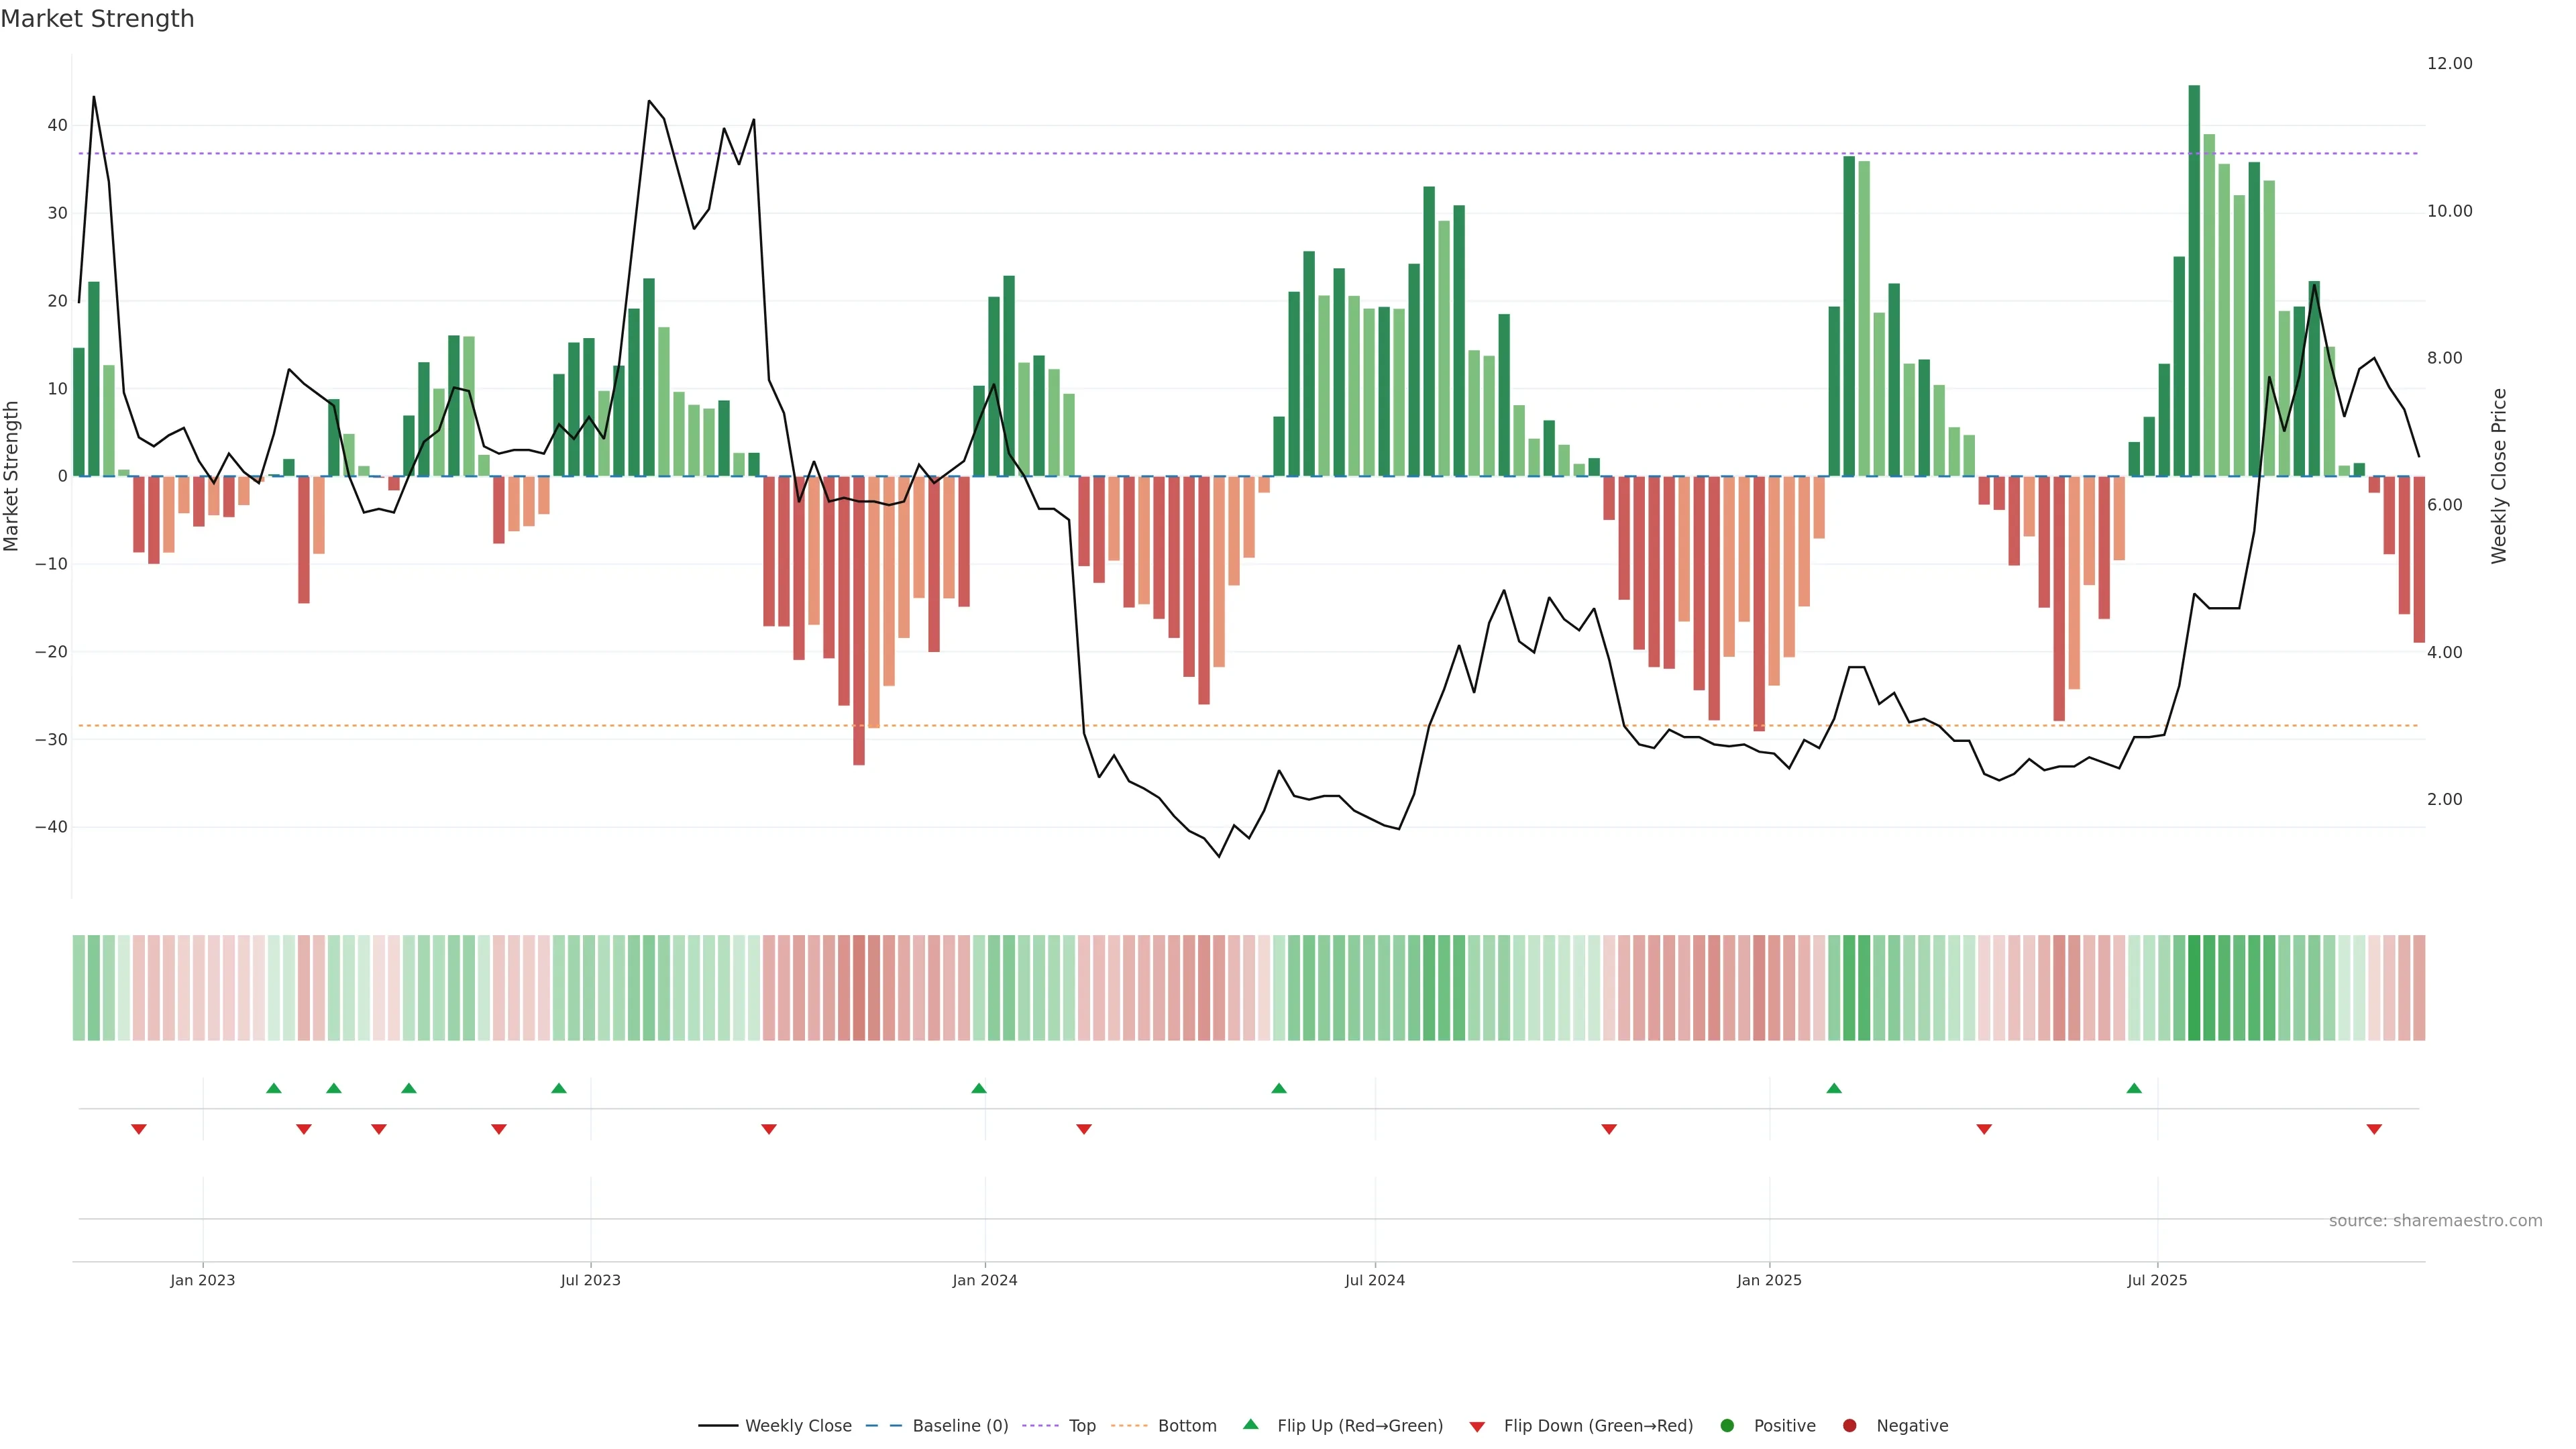
Task: Click the tallest green bar in 2025
Action: [x=2194, y=280]
